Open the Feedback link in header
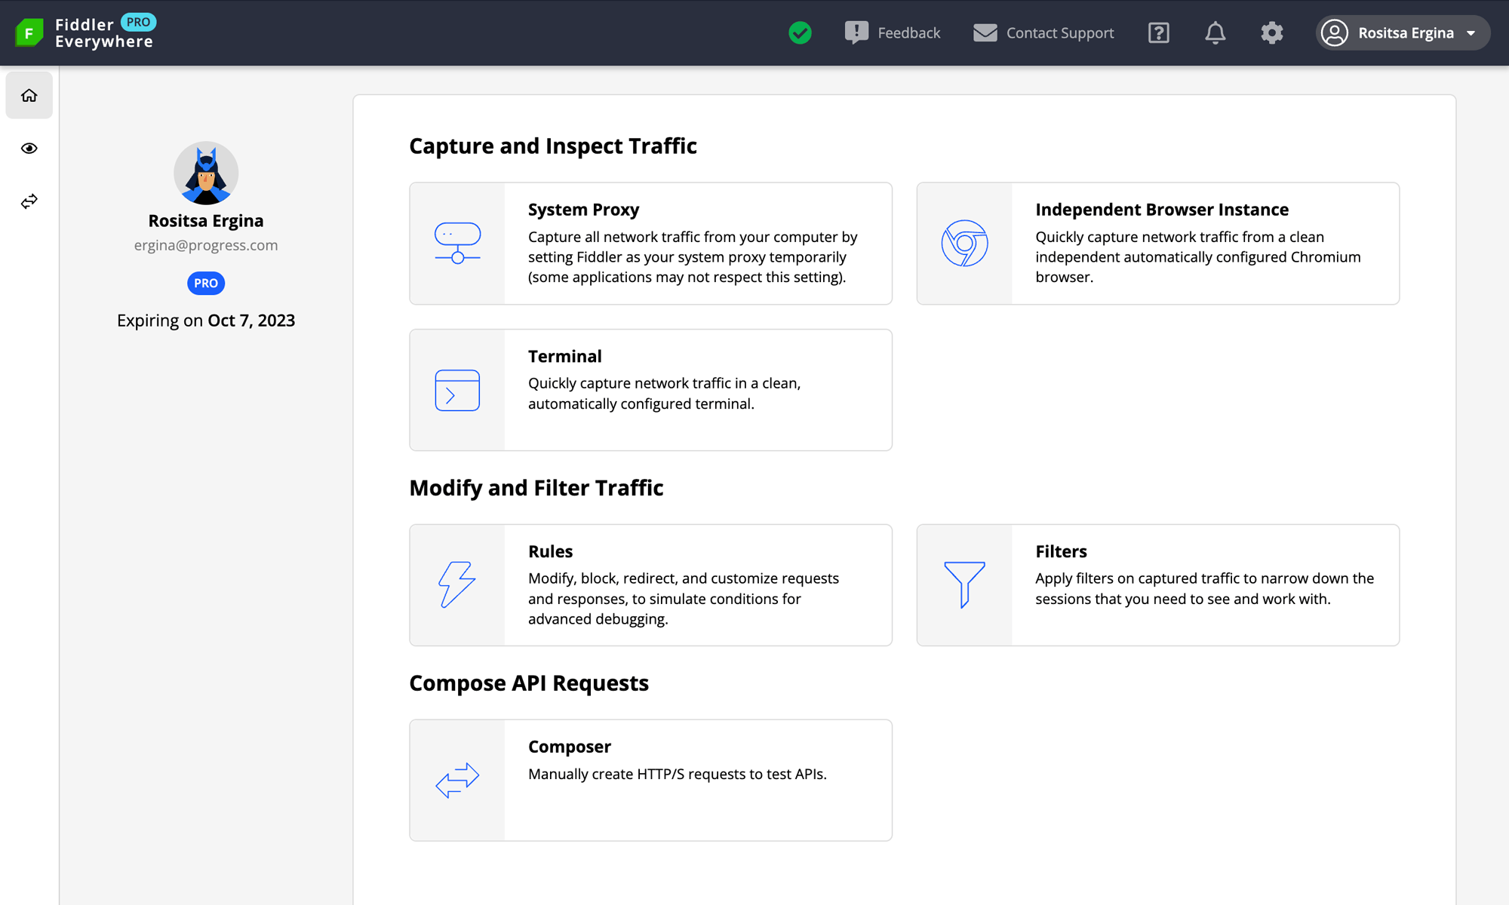 [893, 32]
